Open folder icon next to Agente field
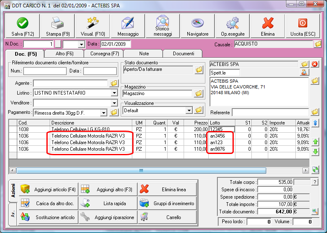The image size is (327, 233). (114, 84)
